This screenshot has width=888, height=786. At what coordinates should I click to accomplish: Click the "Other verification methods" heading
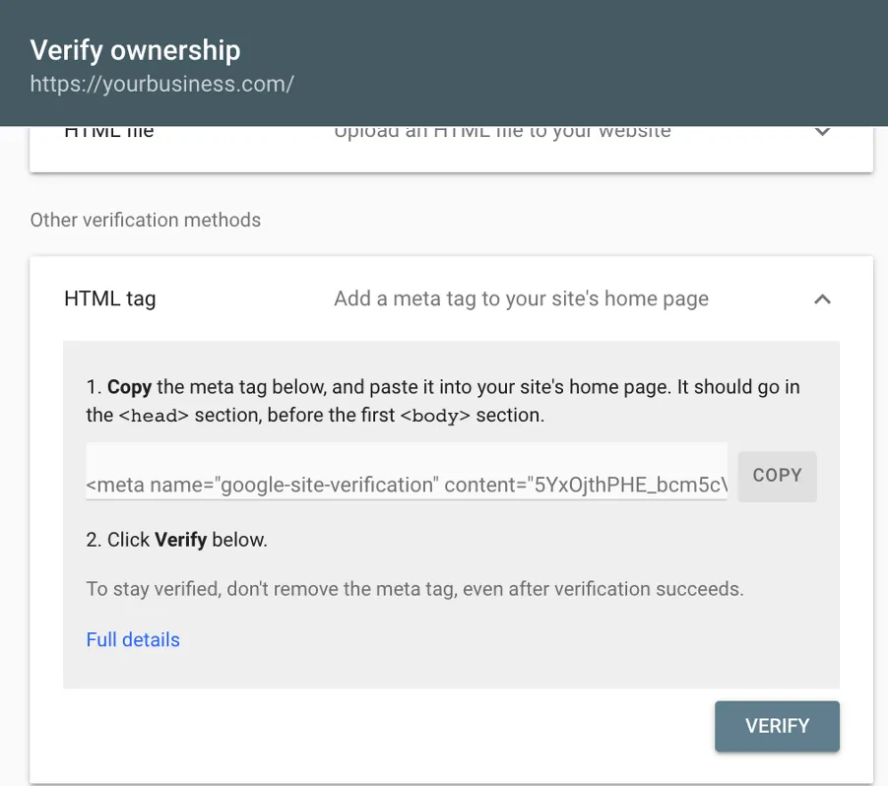(x=146, y=220)
